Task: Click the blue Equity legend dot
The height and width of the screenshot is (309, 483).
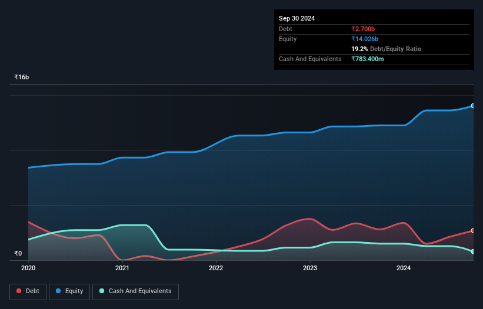Action: pos(58,291)
